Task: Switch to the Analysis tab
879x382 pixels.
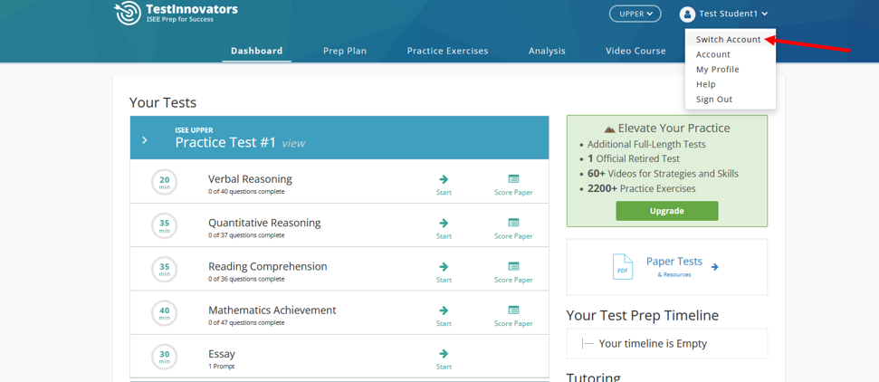Action: (x=547, y=51)
